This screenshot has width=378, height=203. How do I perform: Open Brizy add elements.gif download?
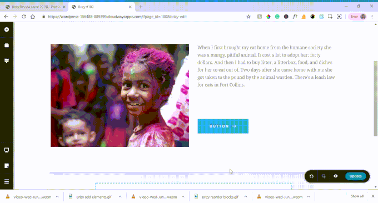click(x=91, y=197)
